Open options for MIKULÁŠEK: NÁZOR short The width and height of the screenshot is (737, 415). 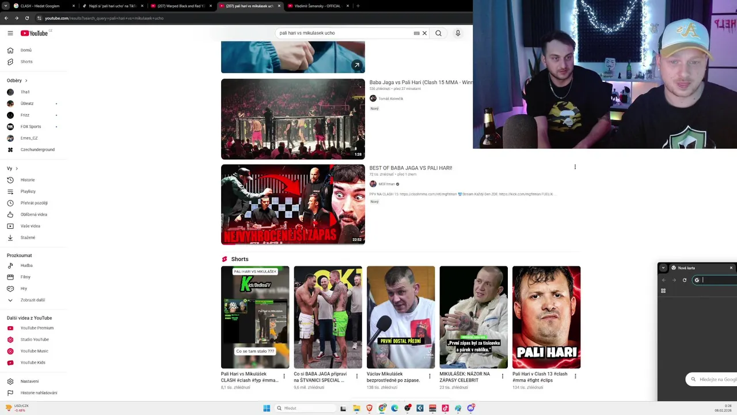502,376
